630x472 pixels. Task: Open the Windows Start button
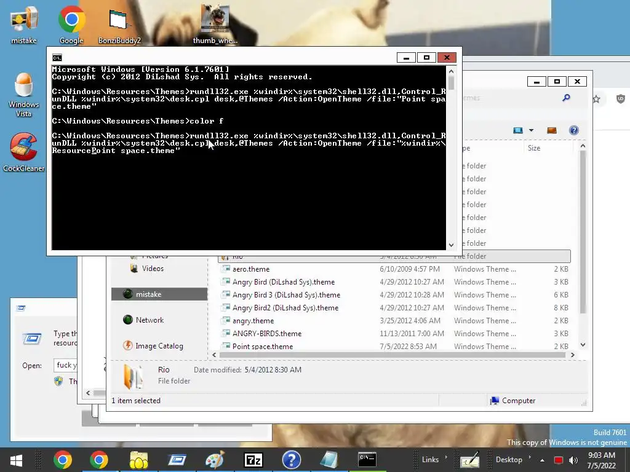(x=17, y=460)
